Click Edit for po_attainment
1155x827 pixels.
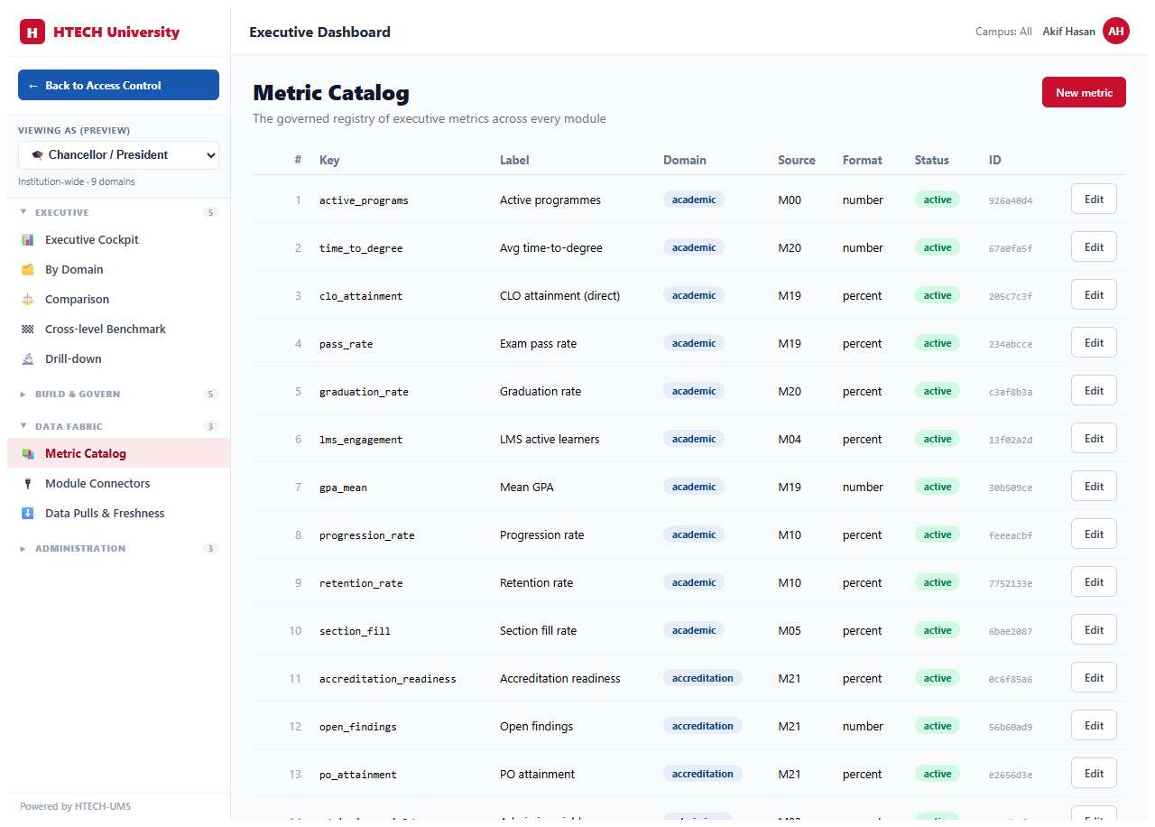coord(1094,774)
